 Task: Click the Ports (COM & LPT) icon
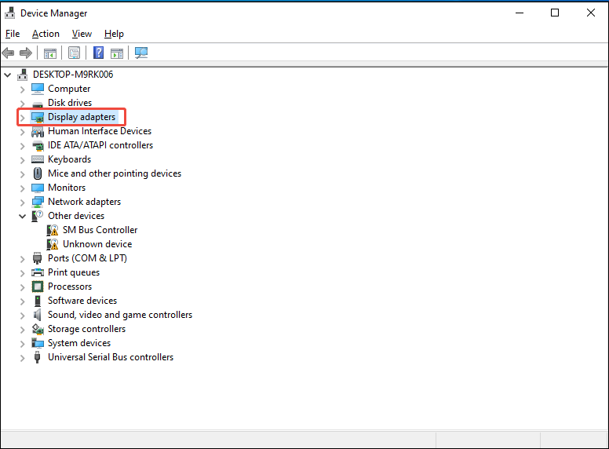tap(38, 258)
